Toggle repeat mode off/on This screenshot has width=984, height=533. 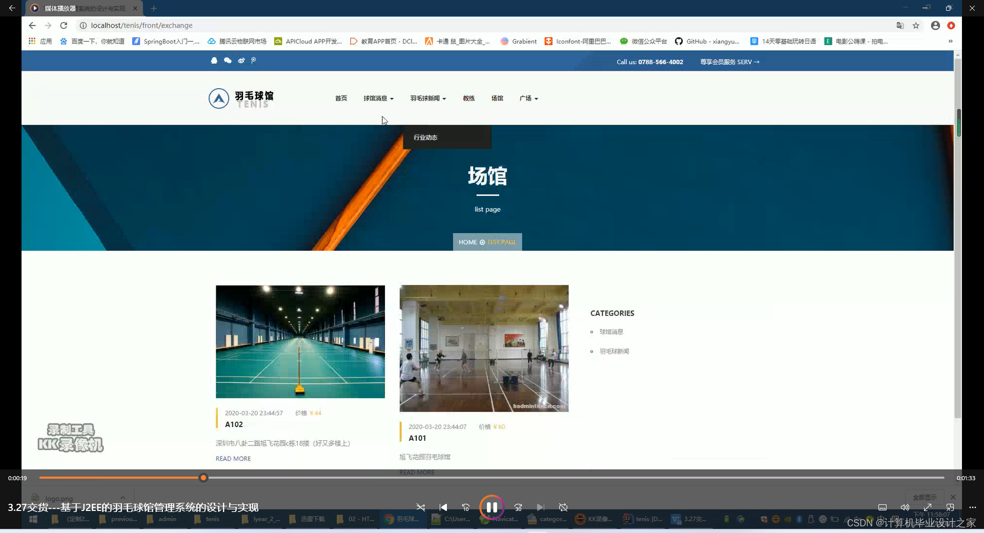(563, 507)
